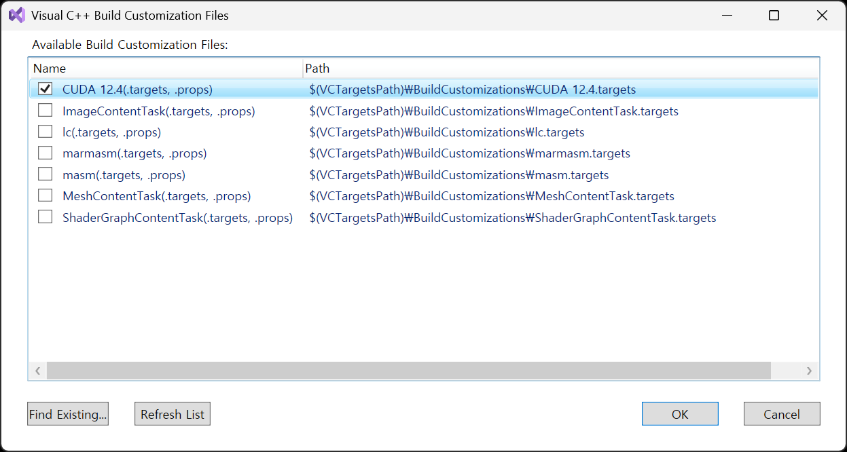Click the masm.targets path cell
The image size is (847, 452).
[459, 175]
